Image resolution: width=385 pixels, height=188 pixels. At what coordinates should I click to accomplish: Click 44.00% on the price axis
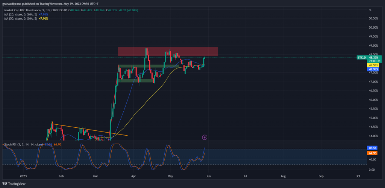coord(373,136)
